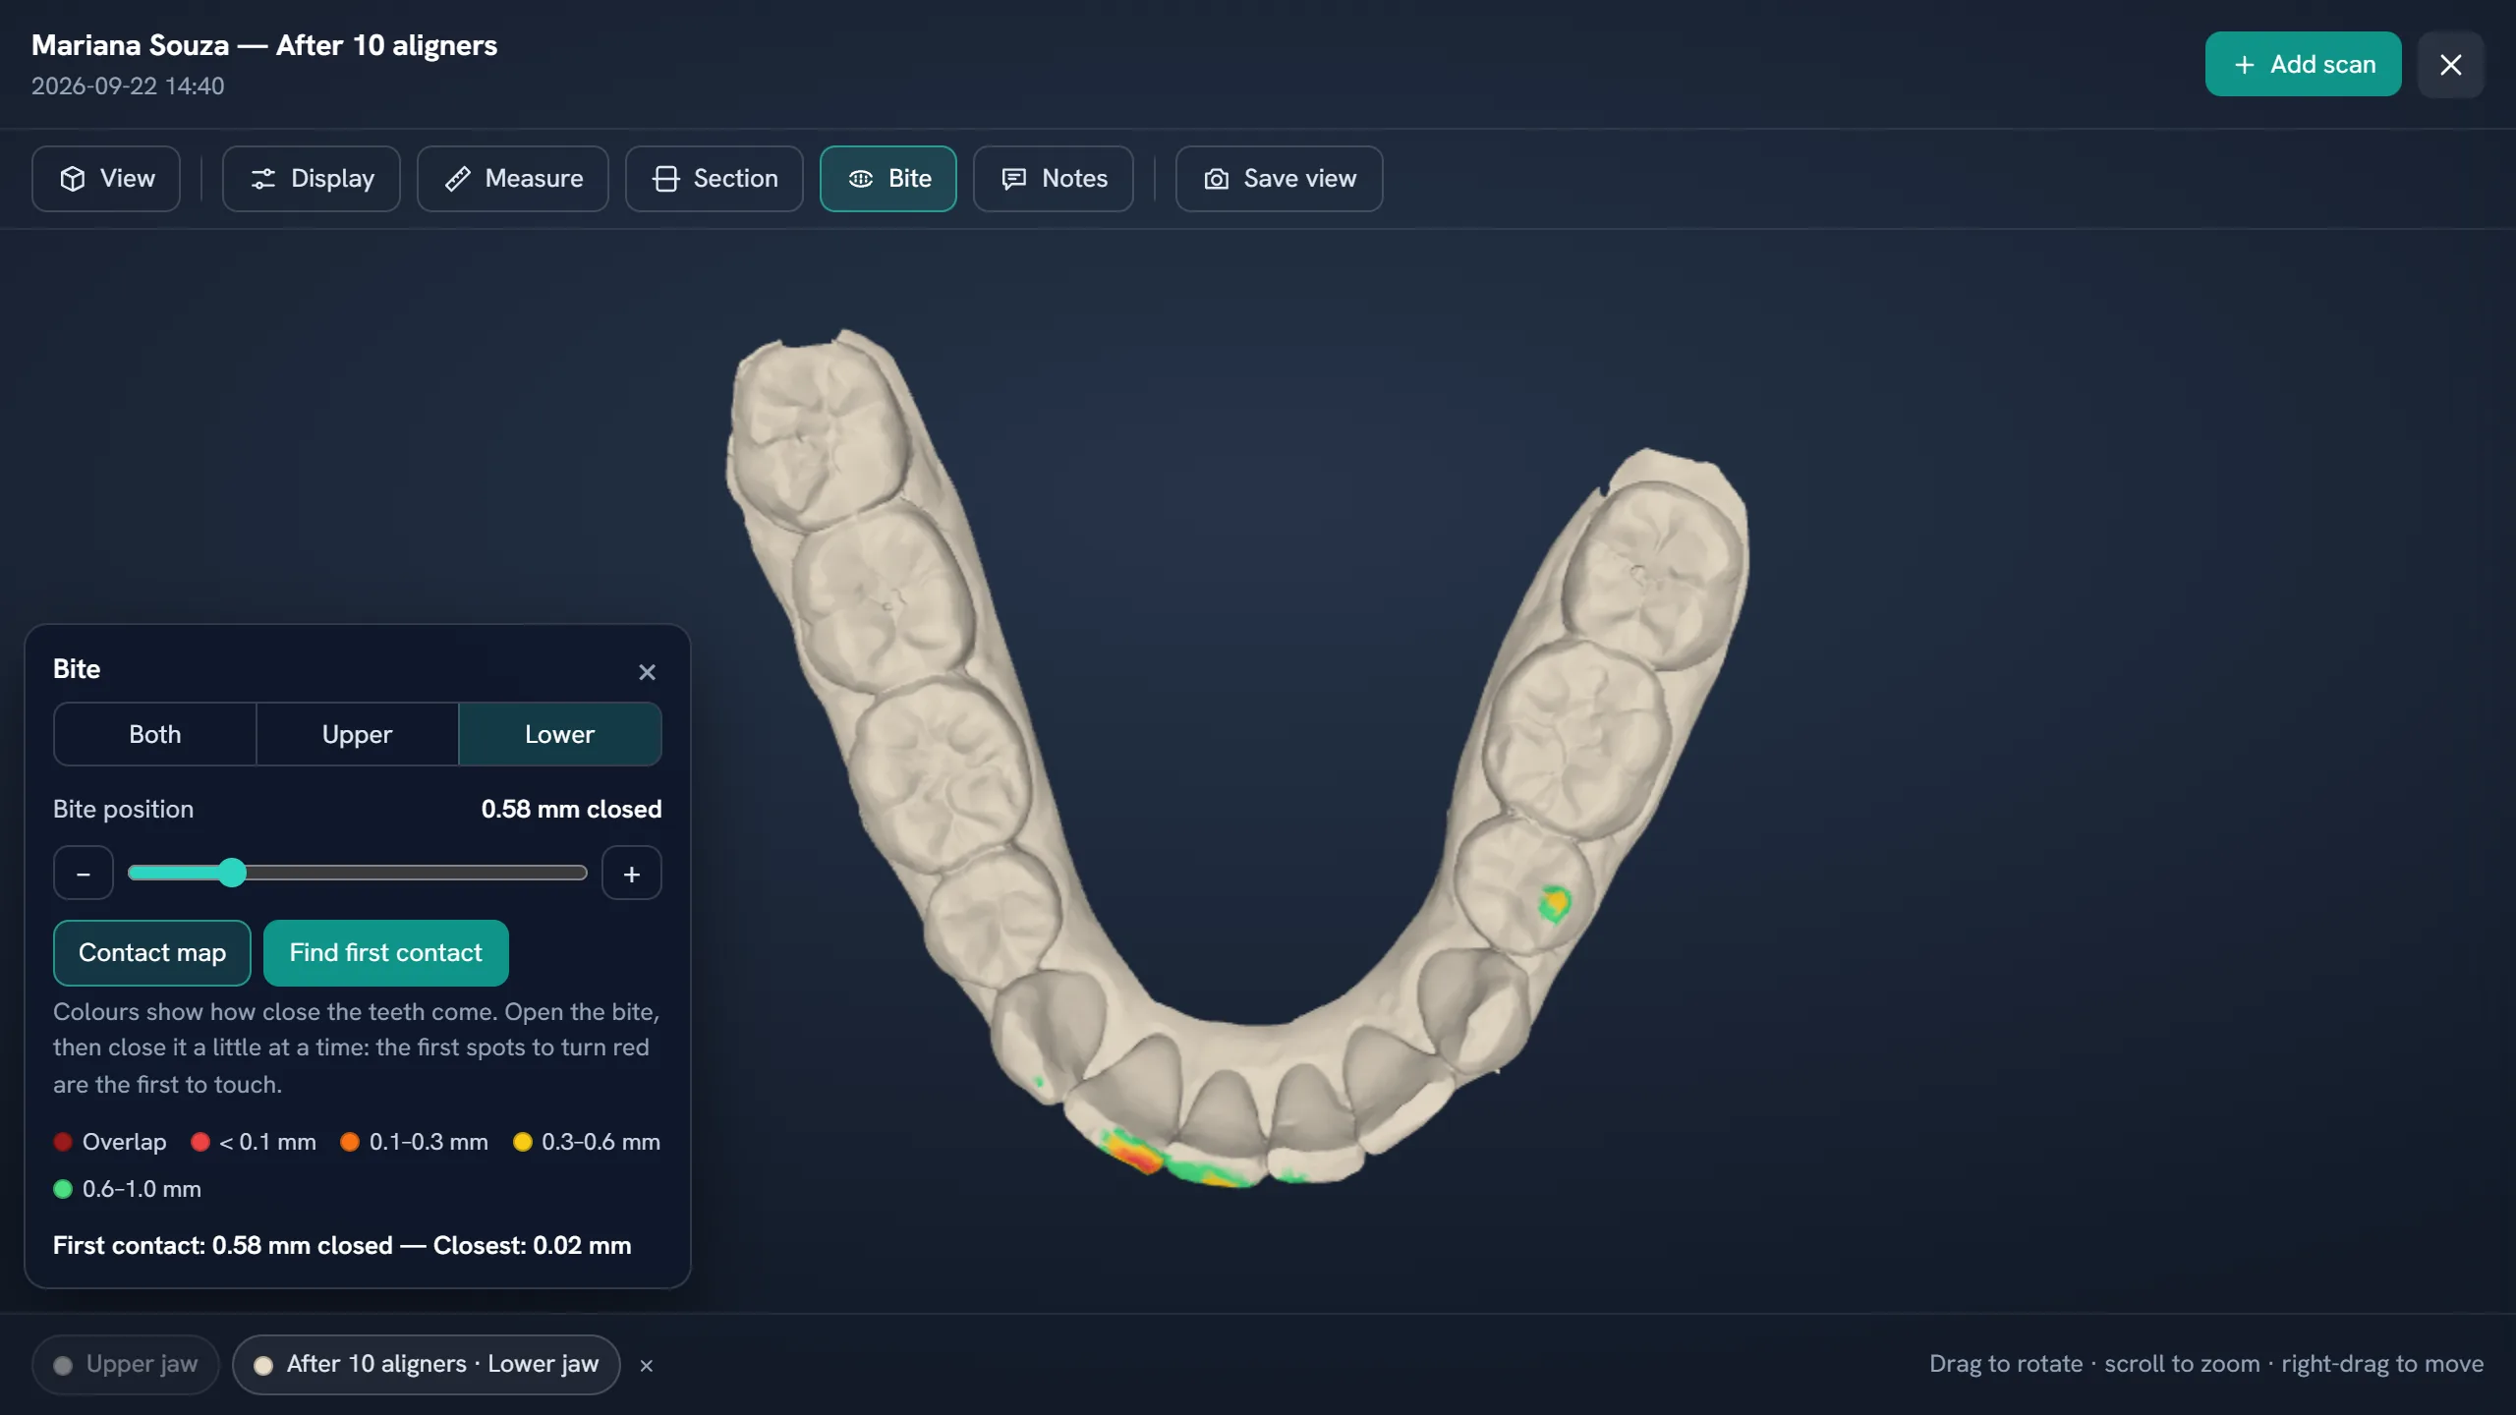Click the green 0.6–1.0 mm legend dot
The width and height of the screenshot is (2516, 1415).
coord(63,1189)
